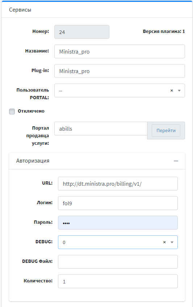Click the Отключено label text
The height and width of the screenshot is (307, 193).
pos(31,111)
